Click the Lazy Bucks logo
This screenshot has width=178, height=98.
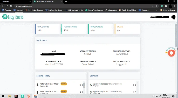point(13,17)
